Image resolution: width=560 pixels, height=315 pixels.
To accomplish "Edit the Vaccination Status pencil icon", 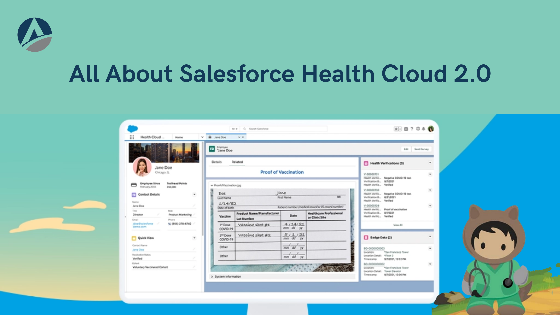I will (194, 258).
